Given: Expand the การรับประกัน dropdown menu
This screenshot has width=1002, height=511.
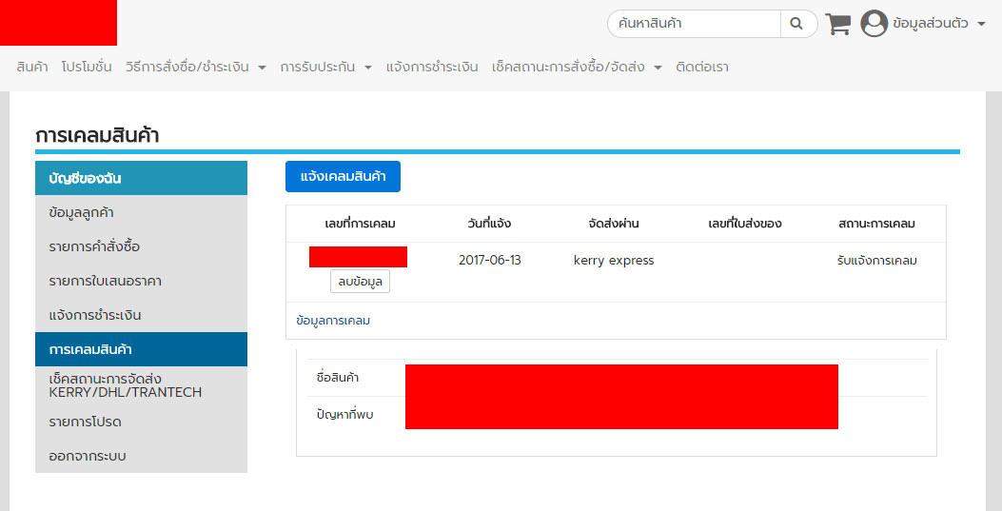Looking at the screenshot, I should pos(325,67).
